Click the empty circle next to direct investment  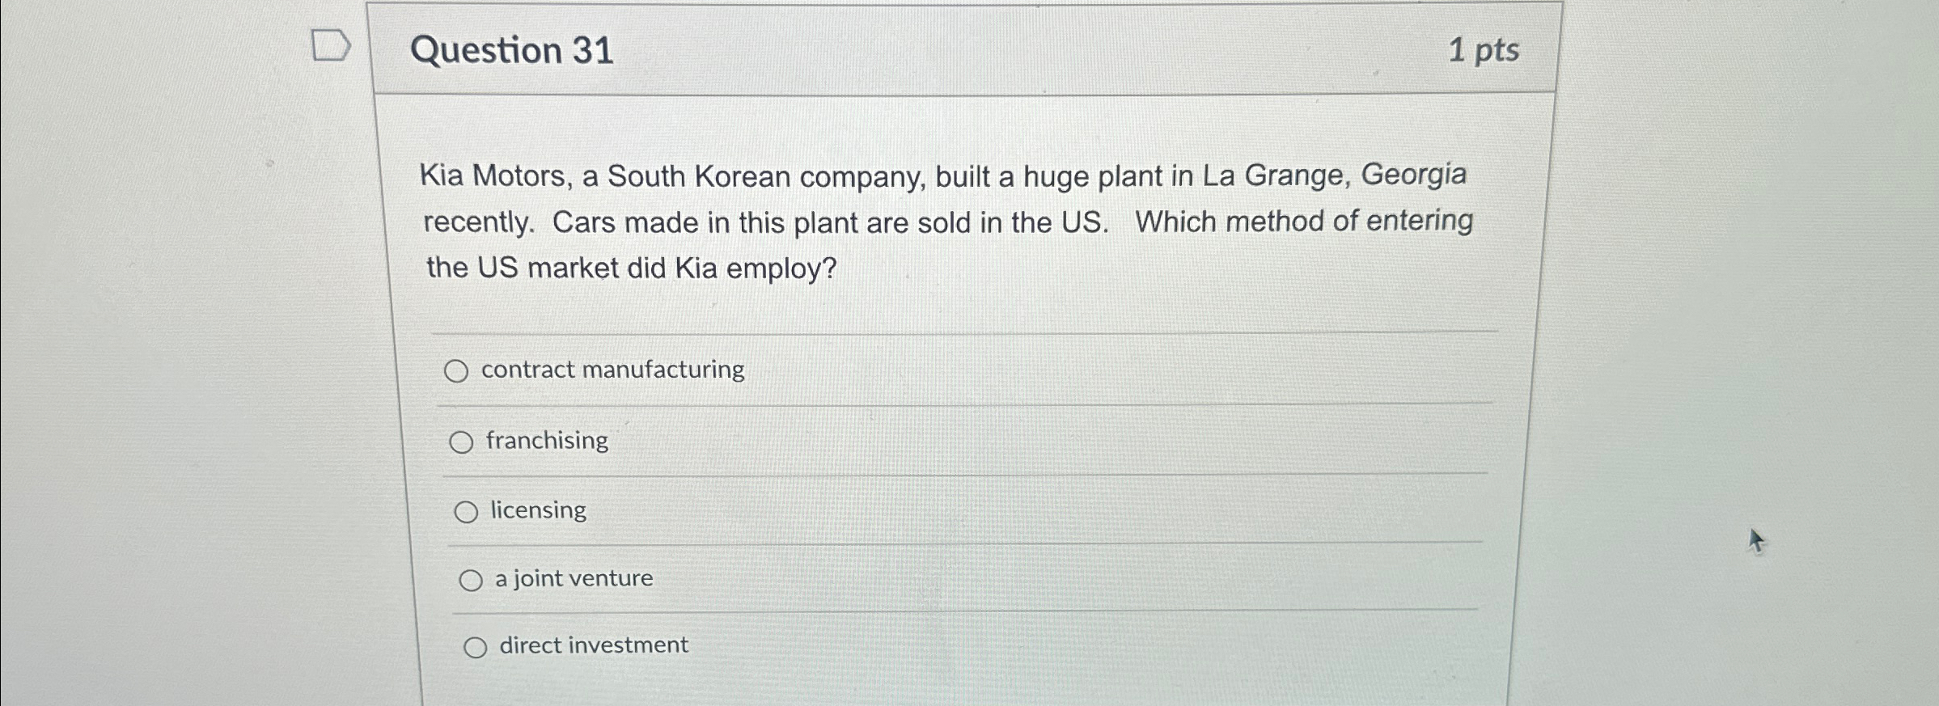(476, 645)
